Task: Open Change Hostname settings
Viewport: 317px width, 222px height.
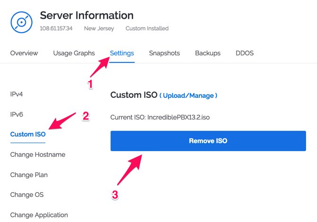Action: click(38, 154)
